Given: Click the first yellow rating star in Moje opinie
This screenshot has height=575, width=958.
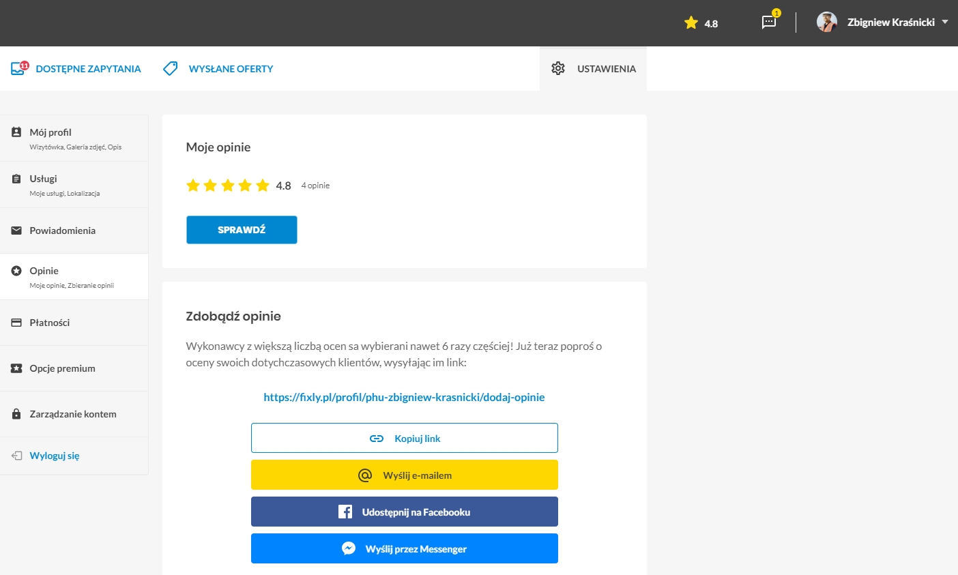Looking at the screenshot, I should click(x=193, y=185).
